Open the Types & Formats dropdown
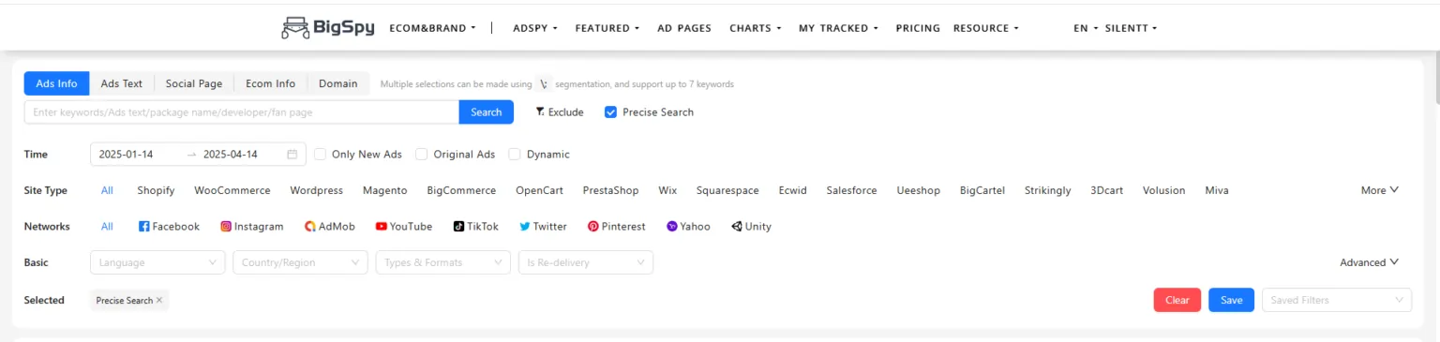The width and height of the screenshot is (1440, 342). click(443, 263)
